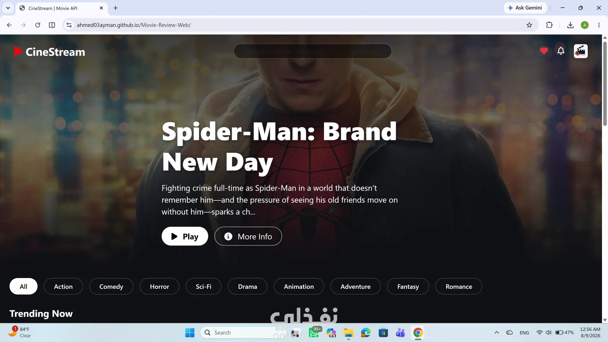Filter movies by Romance

coord(459,287)
